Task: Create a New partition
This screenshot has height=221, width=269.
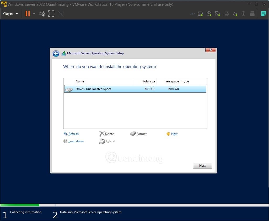Action: pyautogui.click(x=172, y=134)
